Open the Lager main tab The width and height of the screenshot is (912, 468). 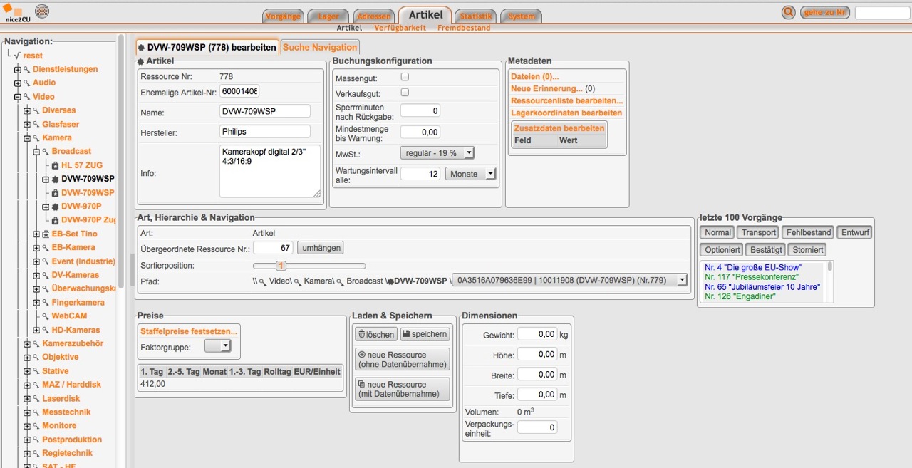(x=328, y=16)
